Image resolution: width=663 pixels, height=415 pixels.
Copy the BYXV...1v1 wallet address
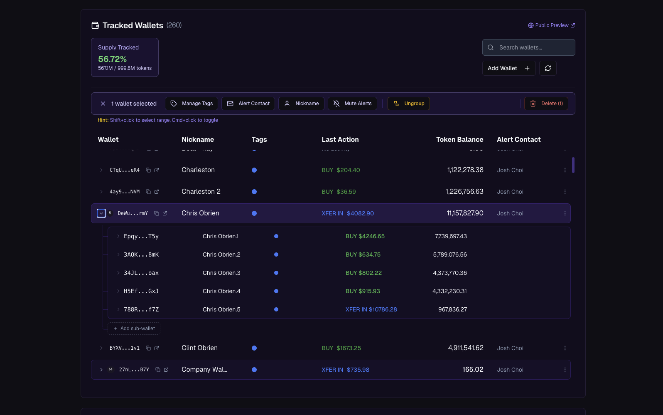click(148, 348)
